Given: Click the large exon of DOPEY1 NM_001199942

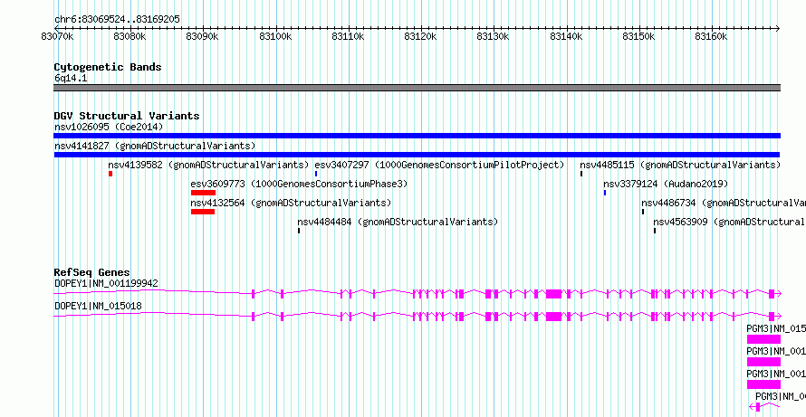Looking at the screenshot, I should point(553,294).
